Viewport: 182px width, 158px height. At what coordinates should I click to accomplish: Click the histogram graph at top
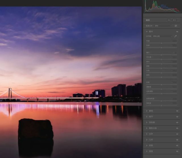point(162,7)
